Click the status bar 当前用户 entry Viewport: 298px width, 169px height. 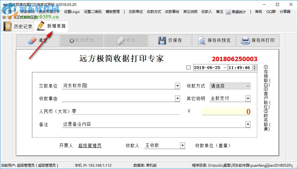coord(30,165)
